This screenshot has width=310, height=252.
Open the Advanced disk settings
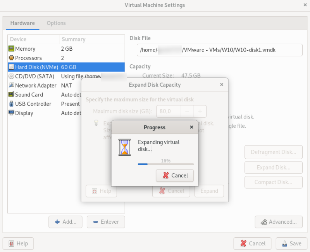(279, 222)
